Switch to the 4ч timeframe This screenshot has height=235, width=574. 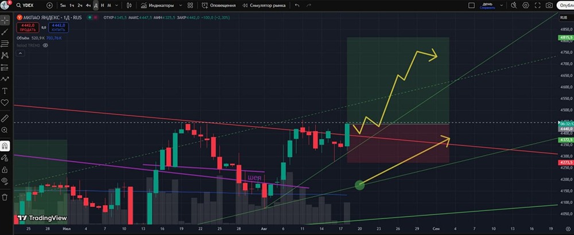click(x=88, y=6)
